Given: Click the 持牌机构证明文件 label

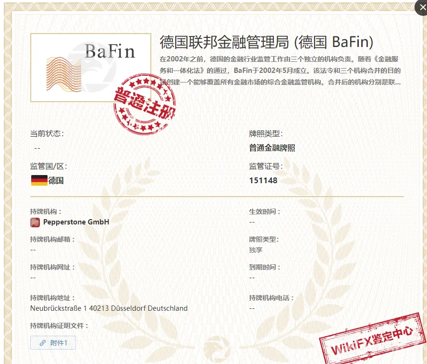Looking at the screenshot, I should [60, 326].
